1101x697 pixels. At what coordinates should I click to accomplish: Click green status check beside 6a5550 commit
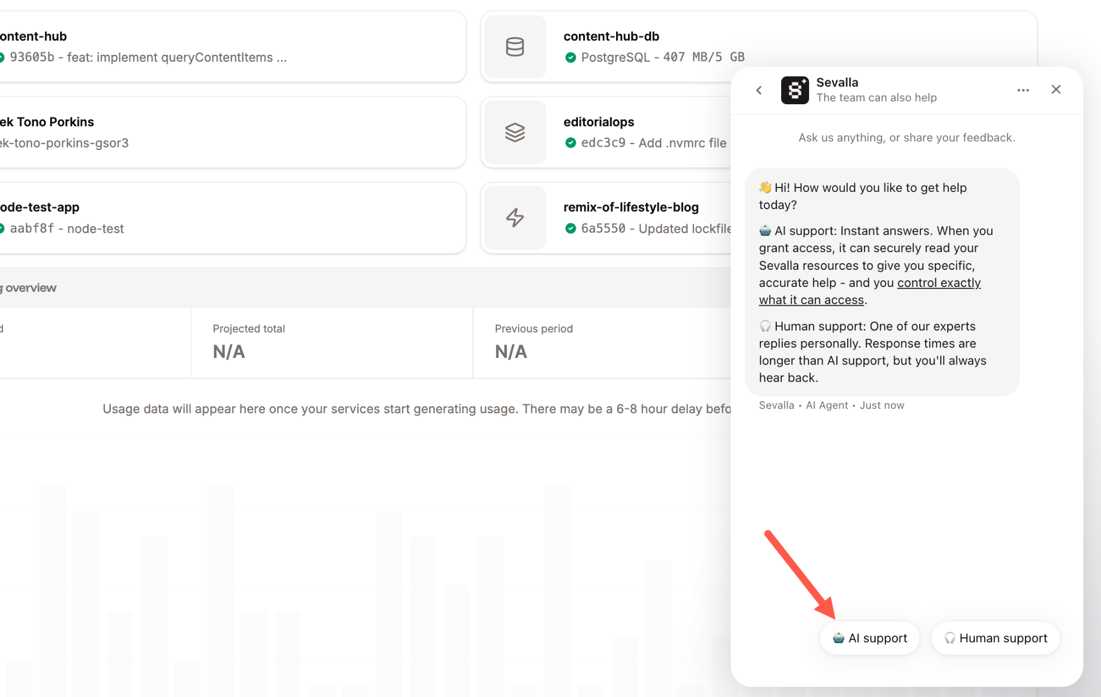tap(570, 228)
